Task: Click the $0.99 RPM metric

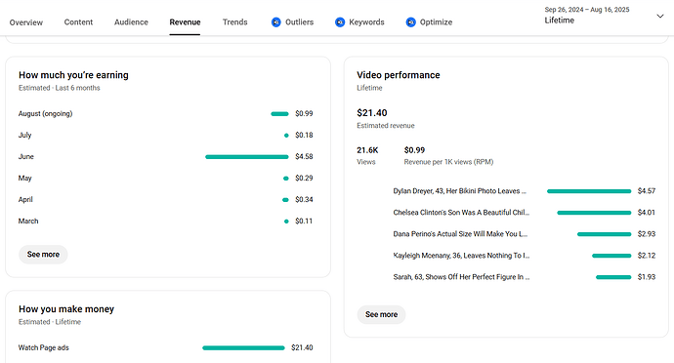Action: coord(414,150)
